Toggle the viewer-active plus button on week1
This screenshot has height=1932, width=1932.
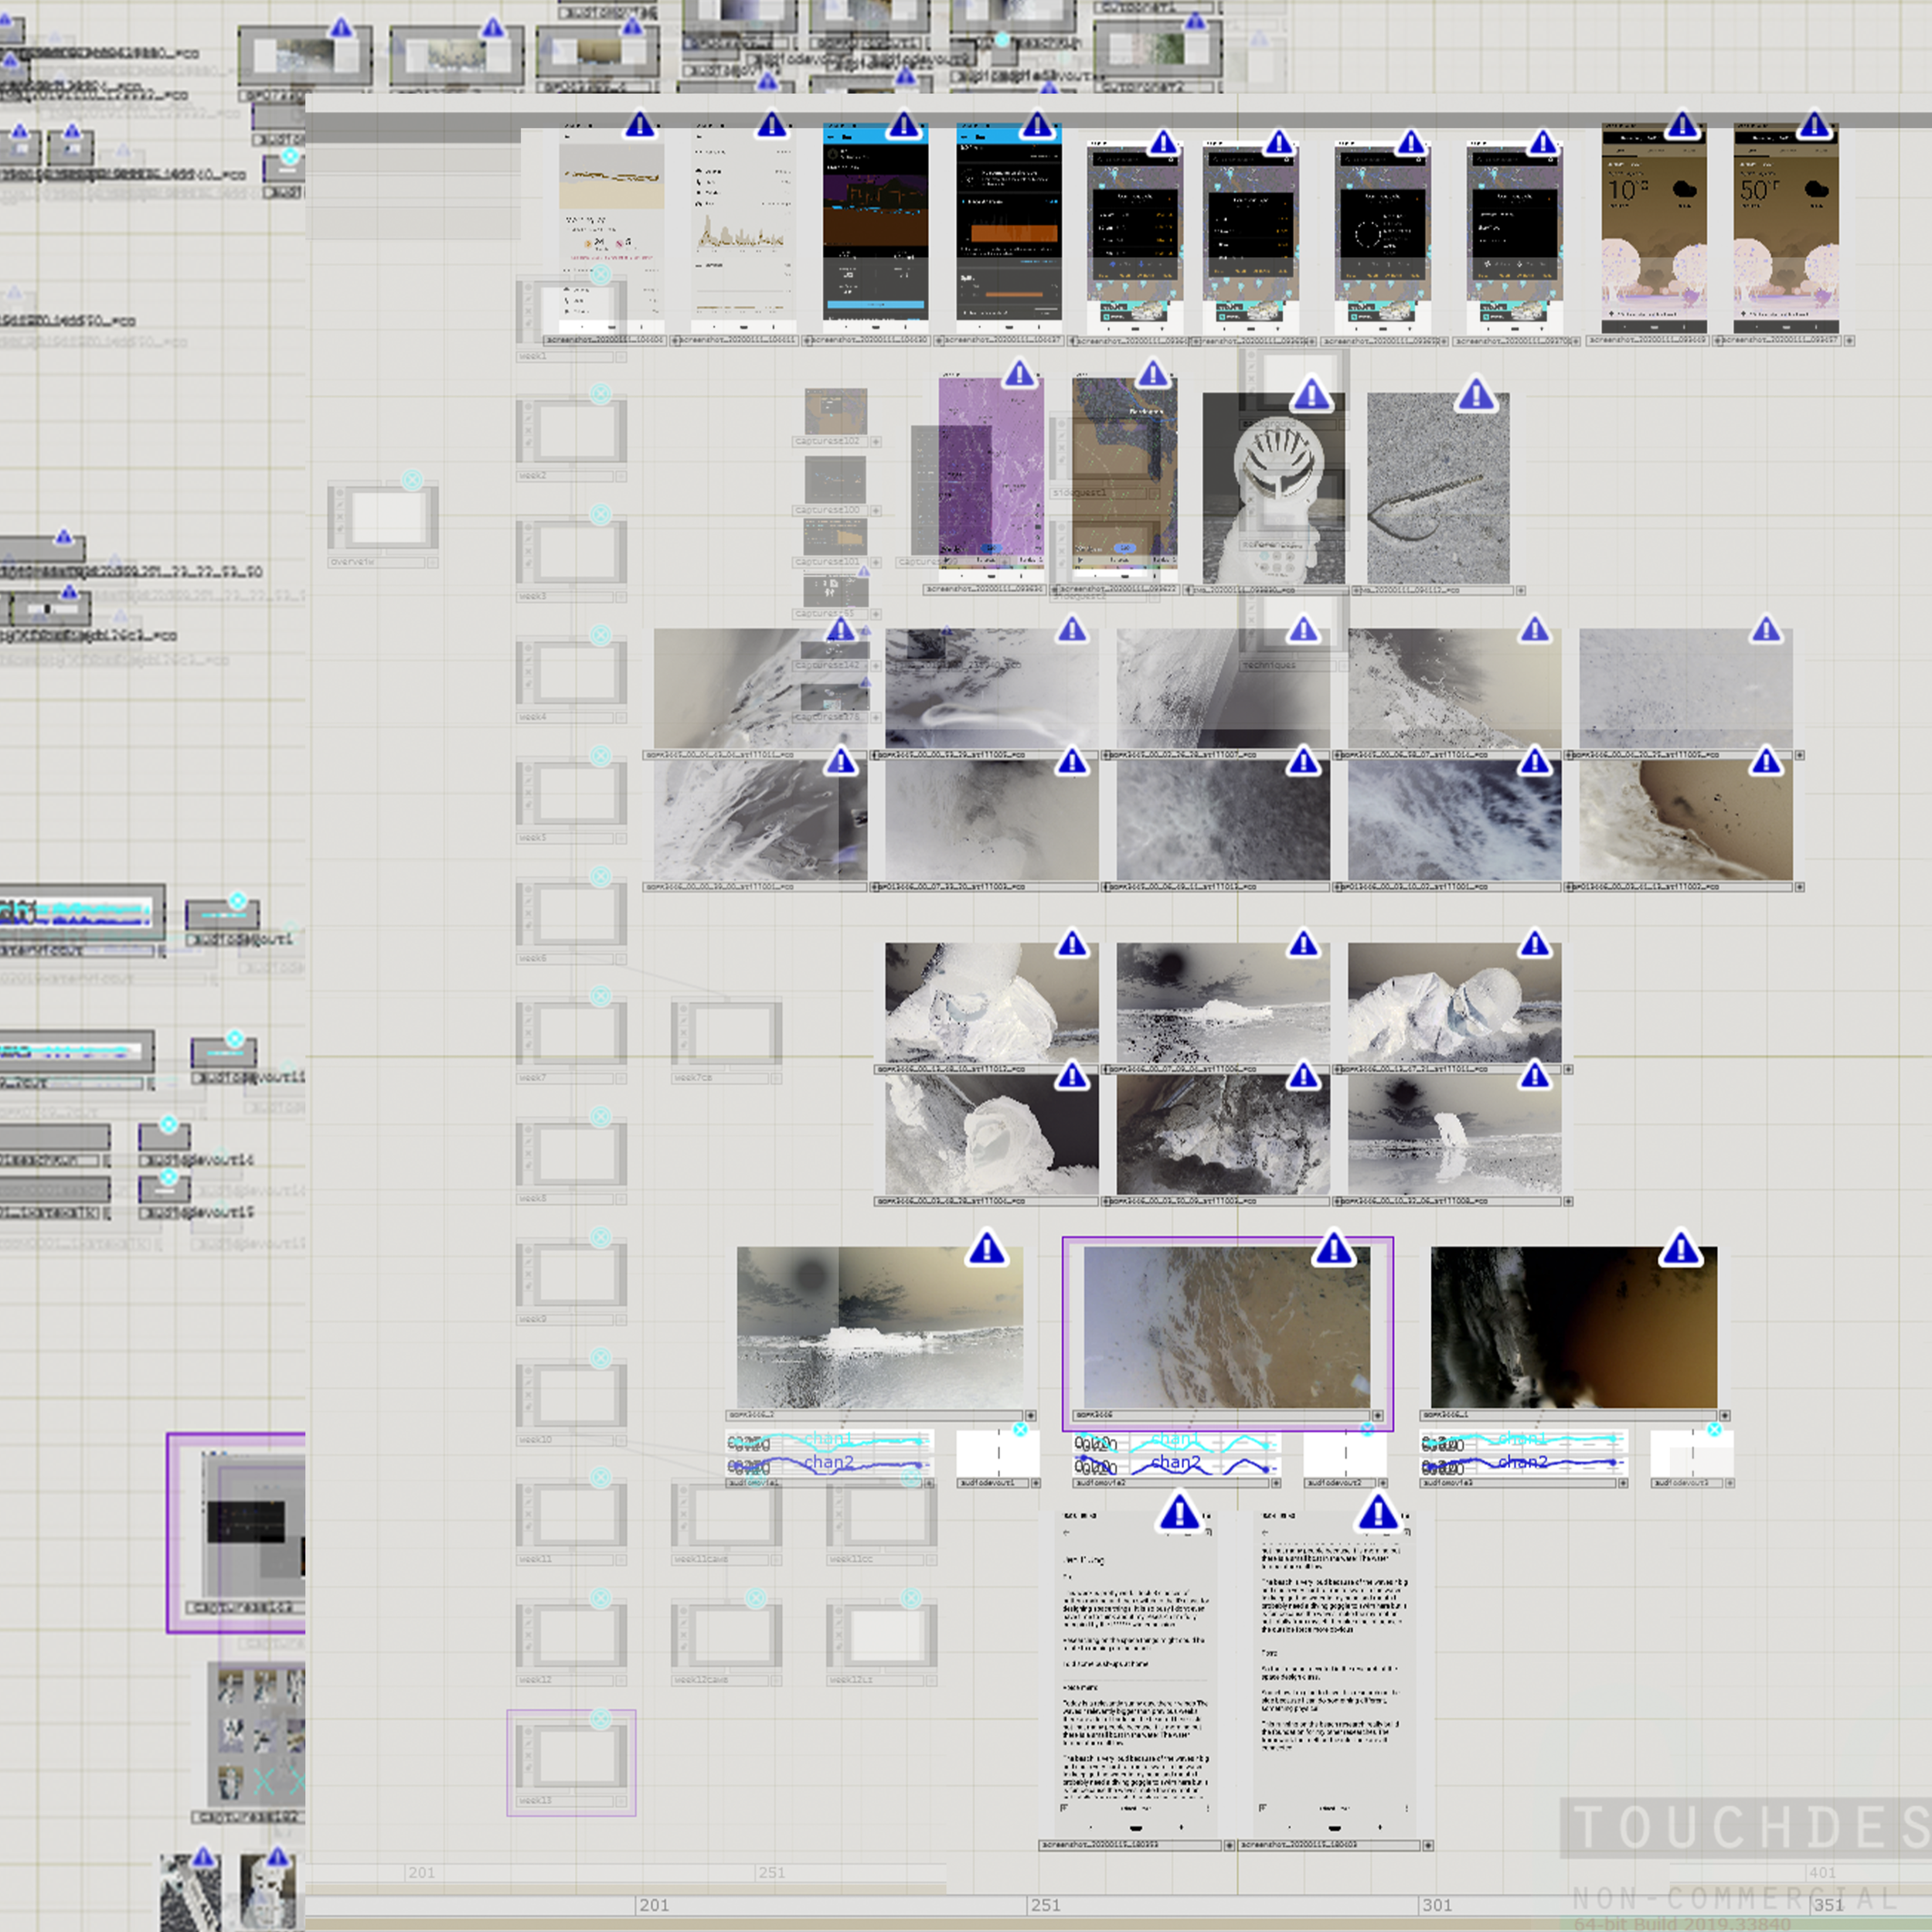(x=621, y=357)
